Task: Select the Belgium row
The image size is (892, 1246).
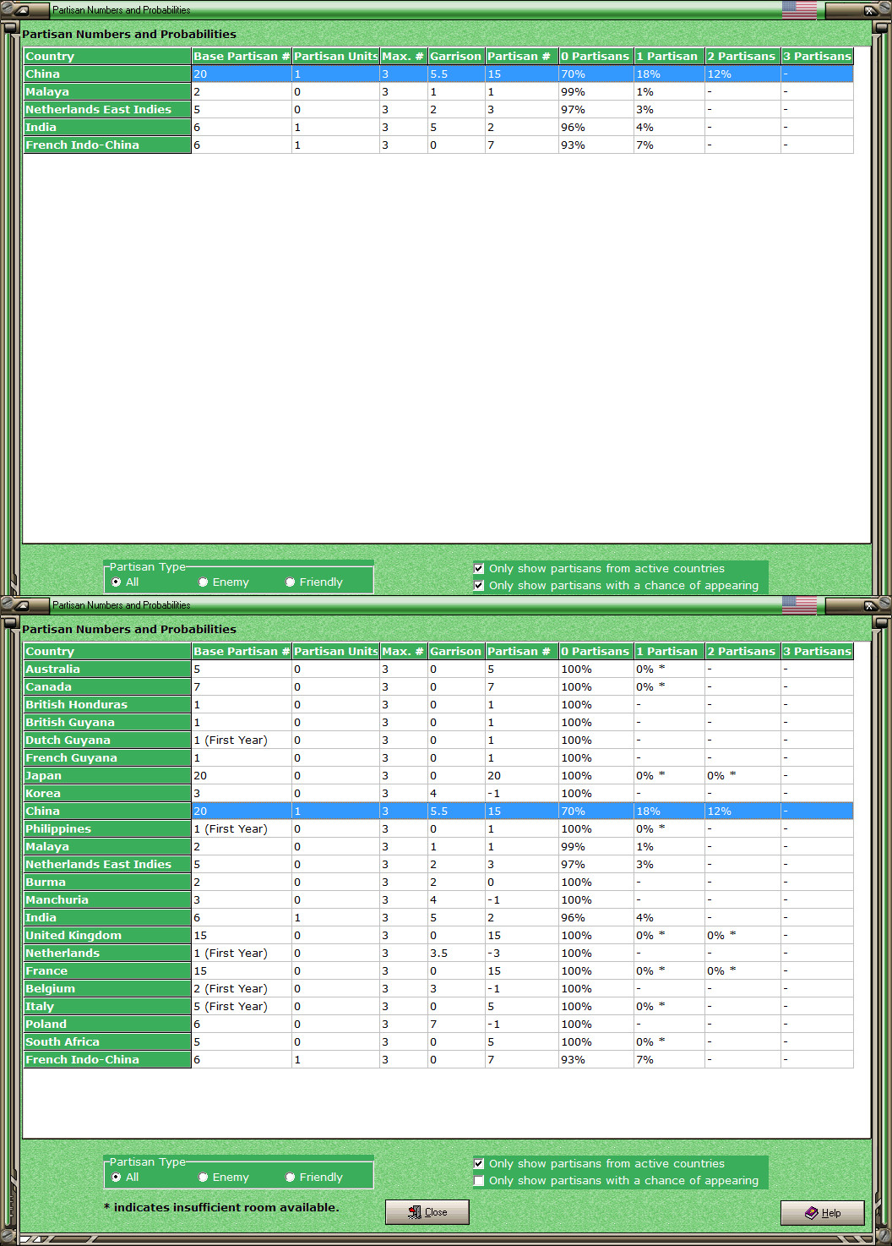Action: tap(438, 989)
